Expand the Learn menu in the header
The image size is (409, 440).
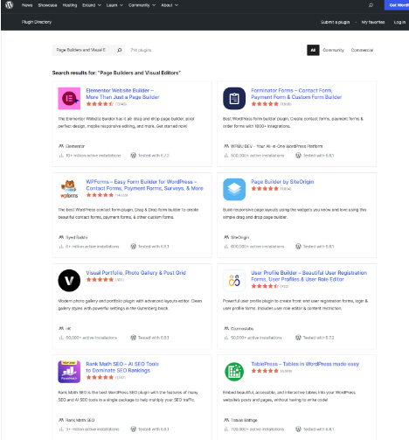pos(114,5)
